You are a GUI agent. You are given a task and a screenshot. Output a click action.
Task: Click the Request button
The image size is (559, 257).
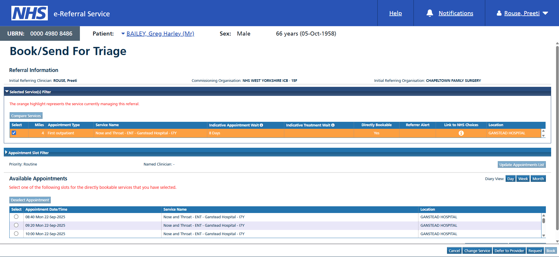(x=535, y=251)
